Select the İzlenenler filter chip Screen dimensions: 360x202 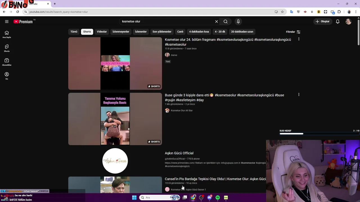coord(141,32)
